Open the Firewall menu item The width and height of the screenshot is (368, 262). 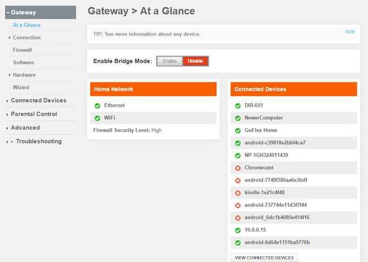coord(23,50)
